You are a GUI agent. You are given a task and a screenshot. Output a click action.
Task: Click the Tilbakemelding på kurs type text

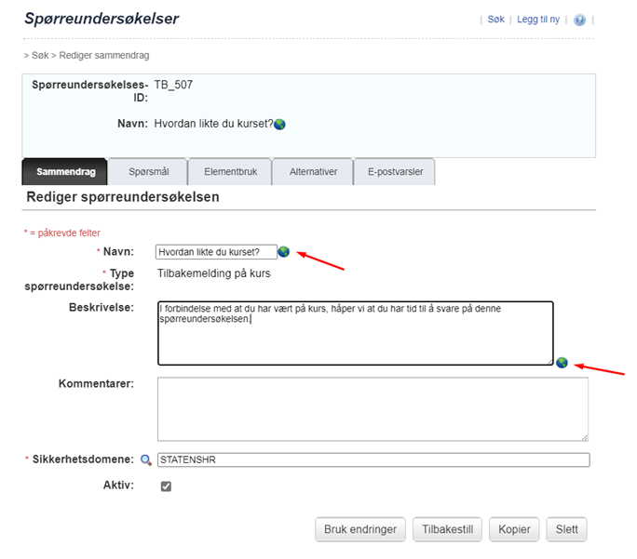tap(213, 273)
